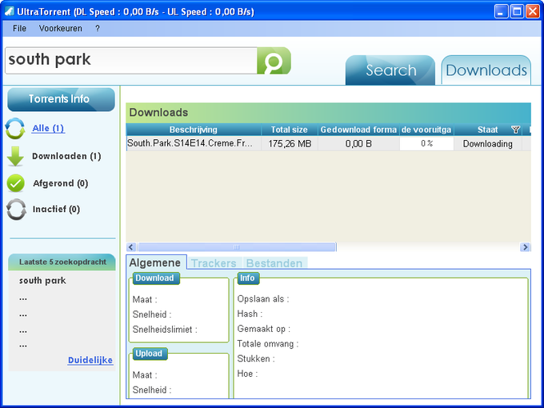Click the grey Inactief arrows icon
Image resolution: width=544 pixels, height=408 pixels.
pyautogui.click(x=16, y=210)
